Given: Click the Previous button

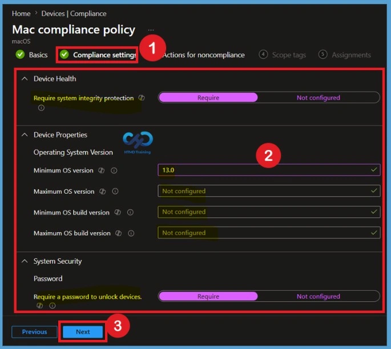Looking at the screenshot, I should [34, 332].
